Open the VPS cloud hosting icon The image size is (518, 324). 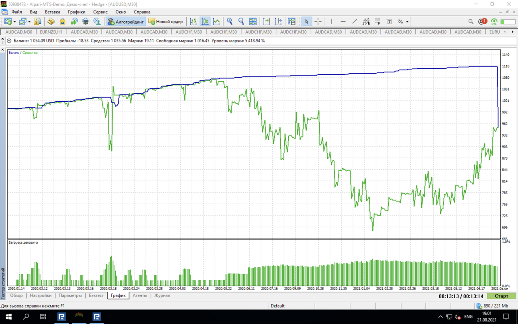click(x=86, y=21)
